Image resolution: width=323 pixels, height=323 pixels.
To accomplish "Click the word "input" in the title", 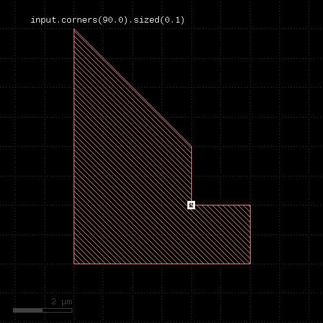I will click(43, 20).
